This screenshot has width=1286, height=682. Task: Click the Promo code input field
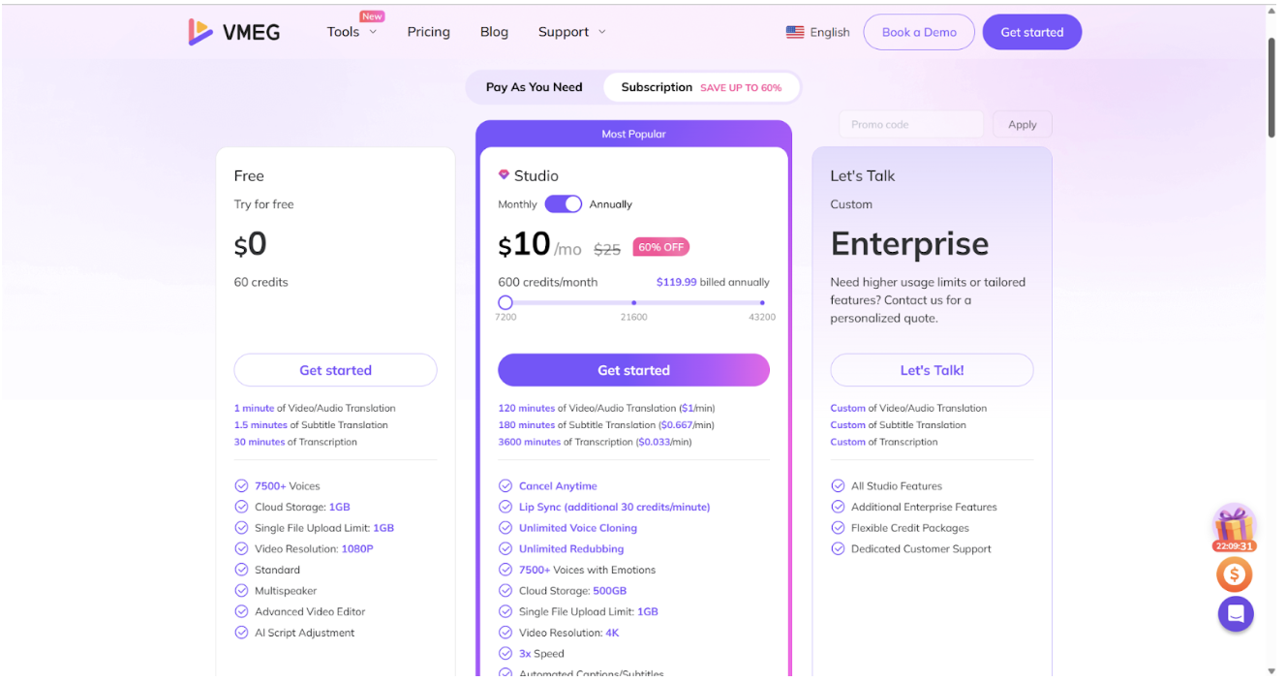click(910, 124)
